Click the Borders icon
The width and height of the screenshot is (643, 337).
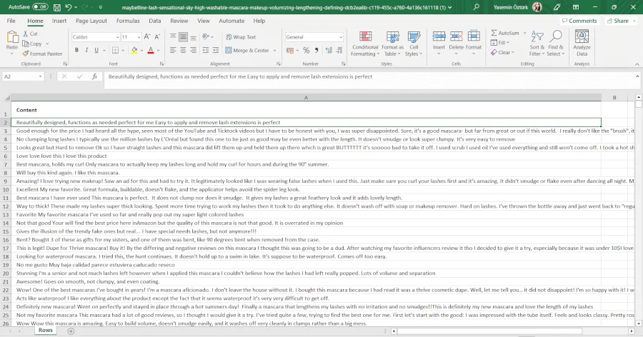pos(115,50)
